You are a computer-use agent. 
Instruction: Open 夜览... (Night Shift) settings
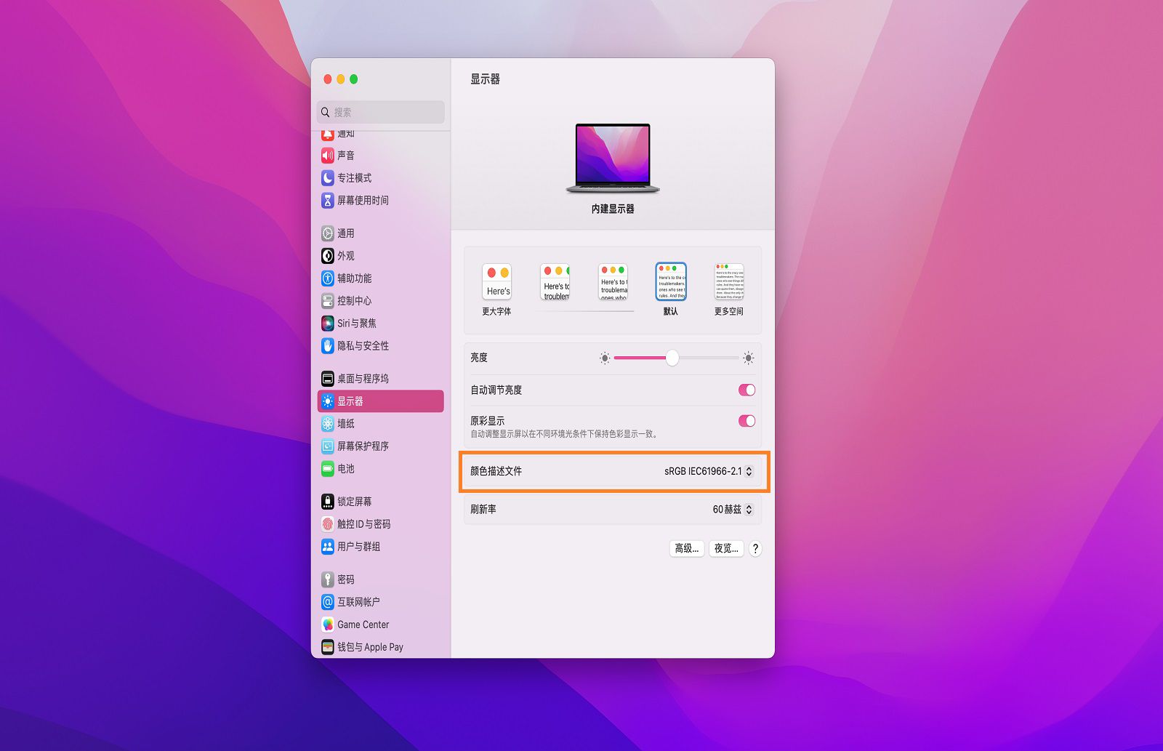(x=725, y=549)
